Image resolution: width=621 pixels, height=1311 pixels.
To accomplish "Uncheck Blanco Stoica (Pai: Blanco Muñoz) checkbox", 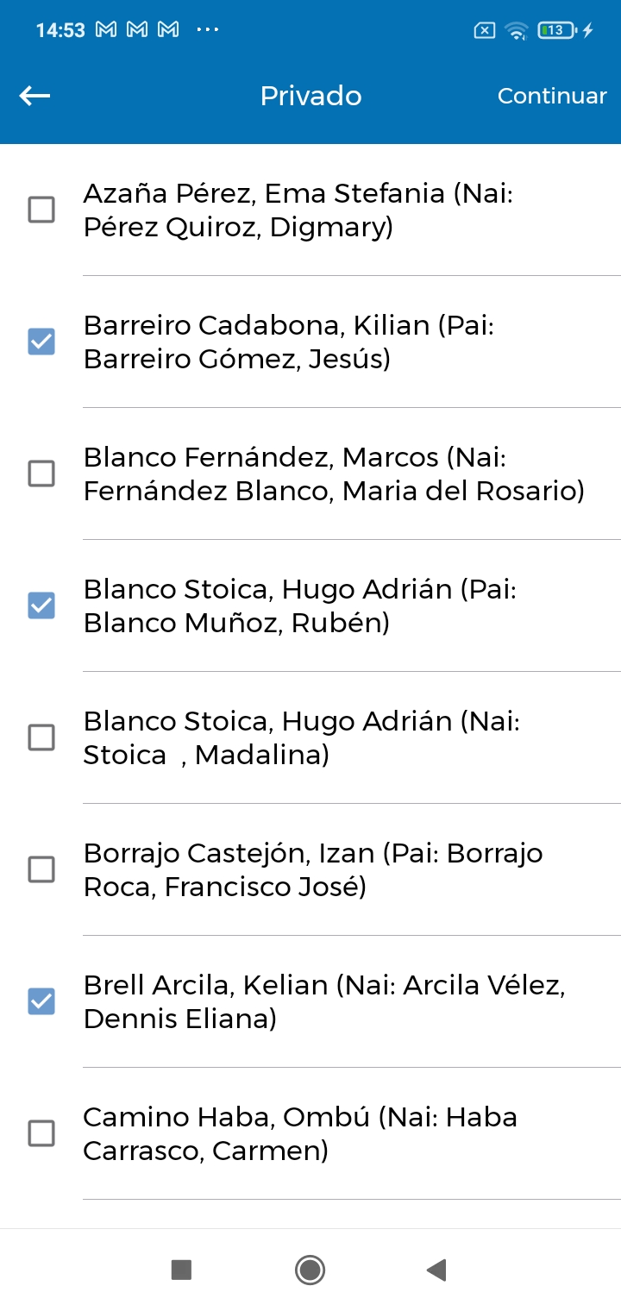I will tap(41, 605).
